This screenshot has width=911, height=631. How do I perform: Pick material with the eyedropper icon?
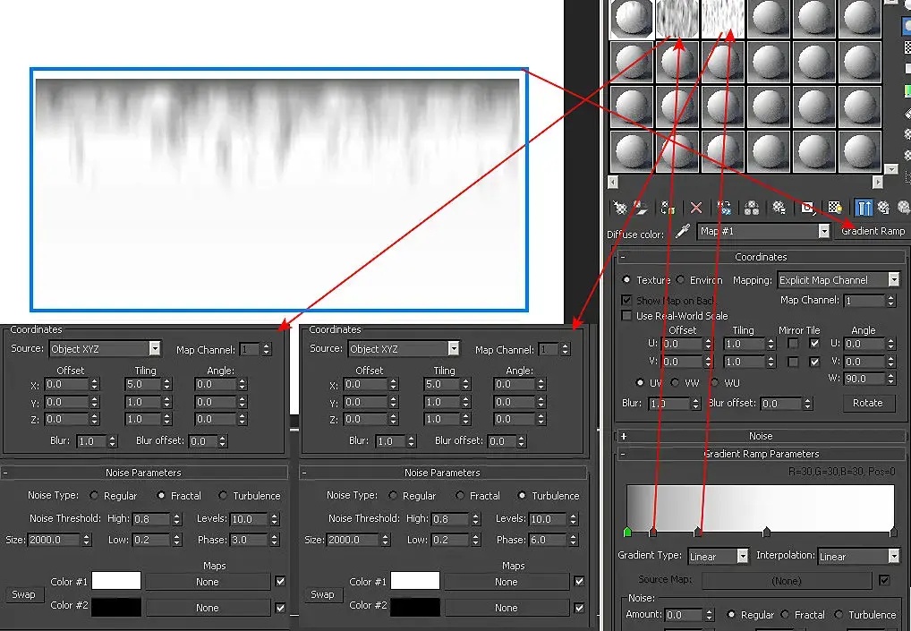click(684, 231)
